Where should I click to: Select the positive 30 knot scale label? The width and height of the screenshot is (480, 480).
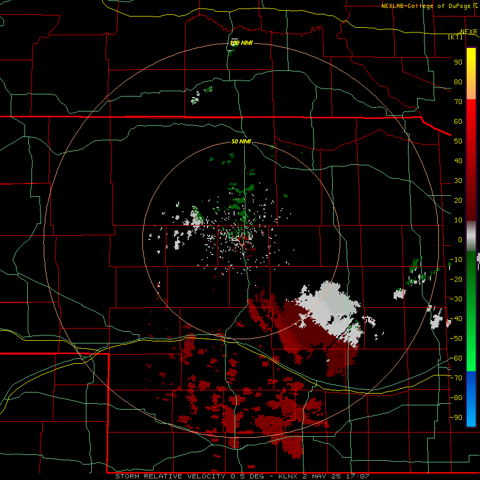point(458,181)
